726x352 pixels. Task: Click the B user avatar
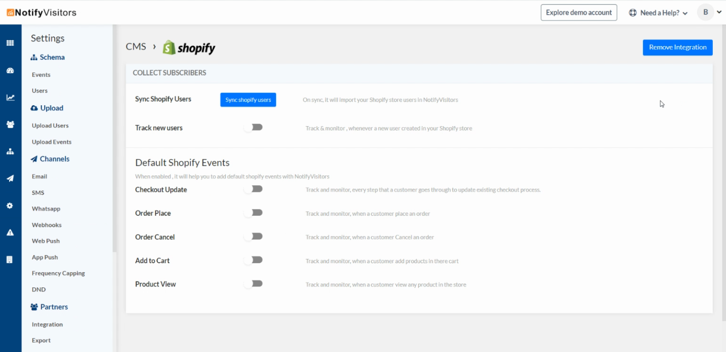click(x=706, y=12)
